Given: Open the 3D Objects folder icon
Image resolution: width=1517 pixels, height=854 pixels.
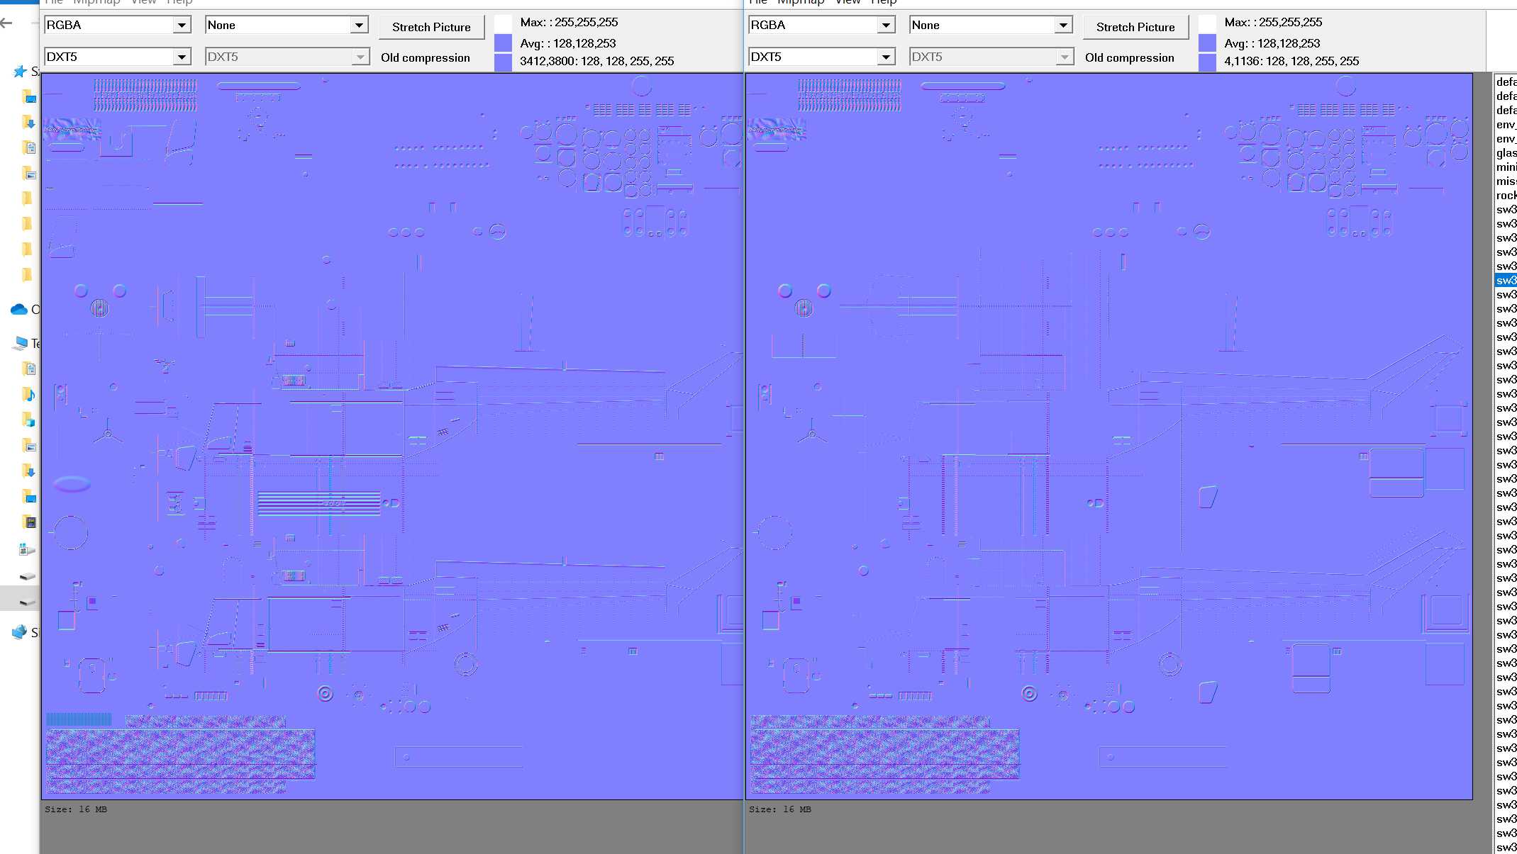Looking at the screenshot, I should [28, 420].
